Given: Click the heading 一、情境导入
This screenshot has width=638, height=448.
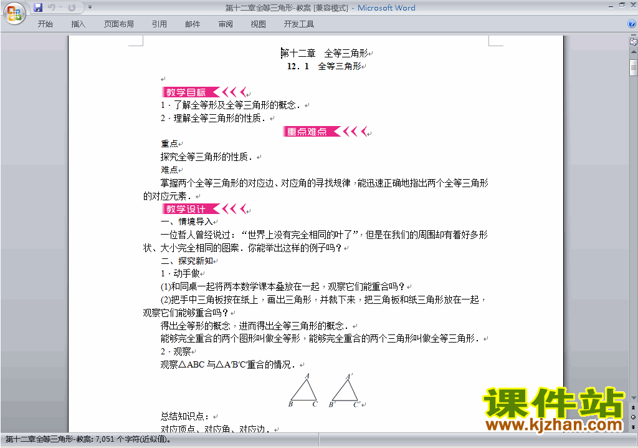Looking at the screenshot, I should pos(187,222).
